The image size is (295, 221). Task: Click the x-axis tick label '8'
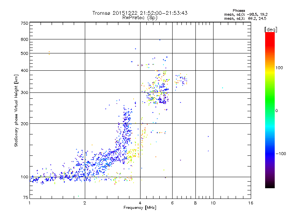[x=195, y=203]
